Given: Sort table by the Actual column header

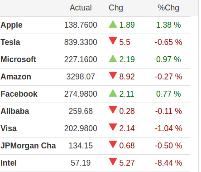Looking at the screenshot, I should [x=81, y=8].
